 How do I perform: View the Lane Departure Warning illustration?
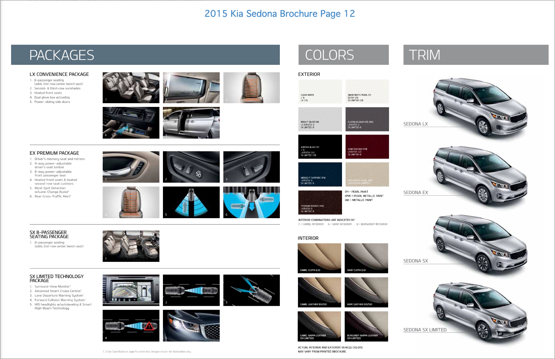[x=252, y=290]
